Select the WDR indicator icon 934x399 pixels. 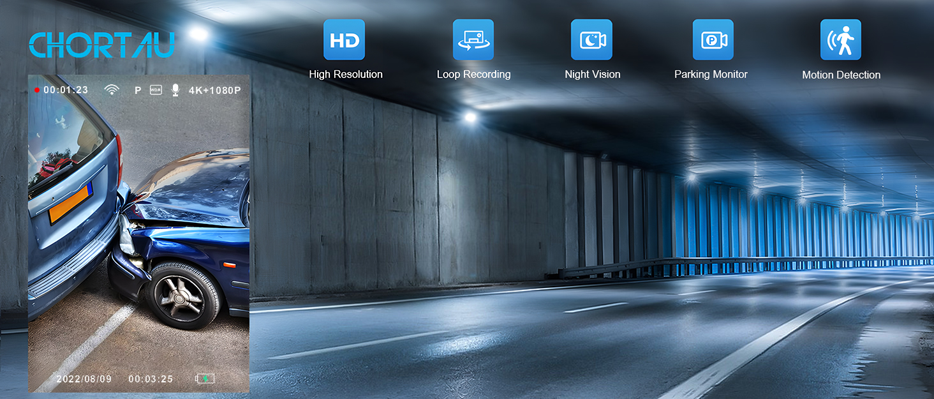coord(156,90)
